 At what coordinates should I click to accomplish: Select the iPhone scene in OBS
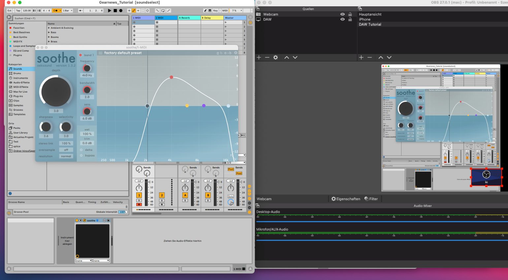[x=365, y=19]
